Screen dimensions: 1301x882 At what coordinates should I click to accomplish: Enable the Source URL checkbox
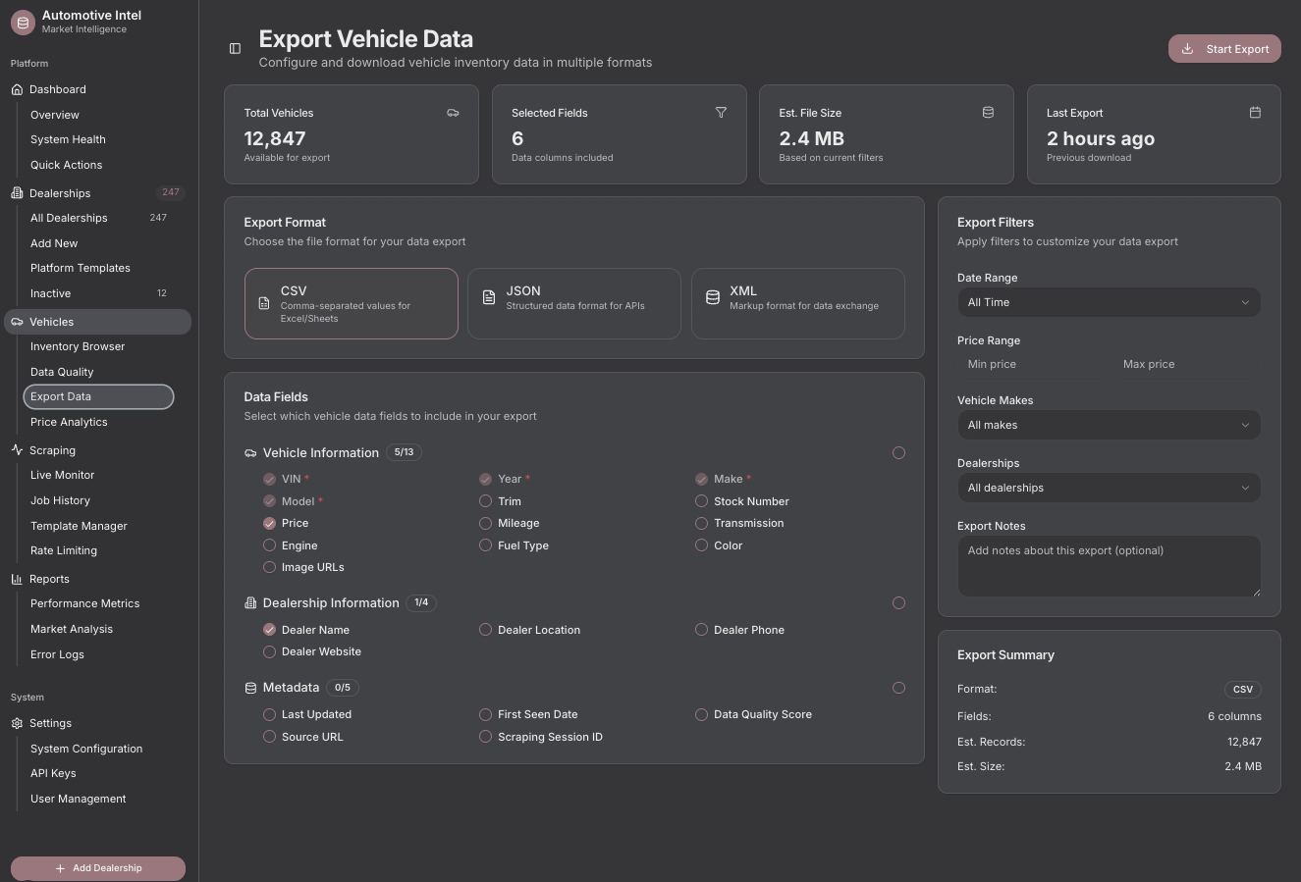tap(269, 737)
